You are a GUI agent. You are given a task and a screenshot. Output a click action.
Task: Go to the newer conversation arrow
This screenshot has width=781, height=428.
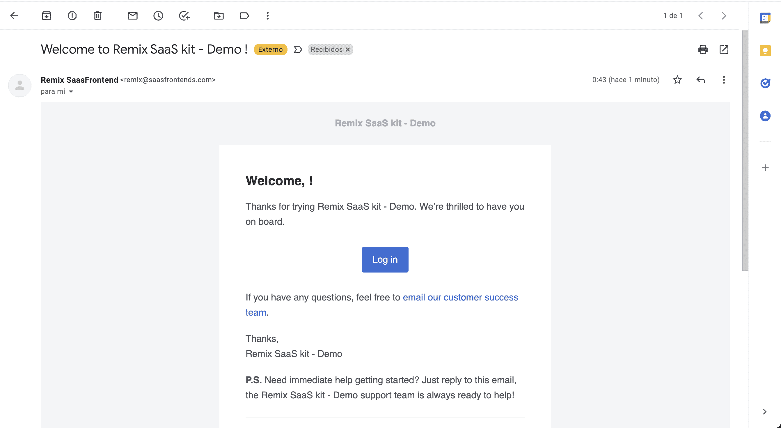point(701,16)
